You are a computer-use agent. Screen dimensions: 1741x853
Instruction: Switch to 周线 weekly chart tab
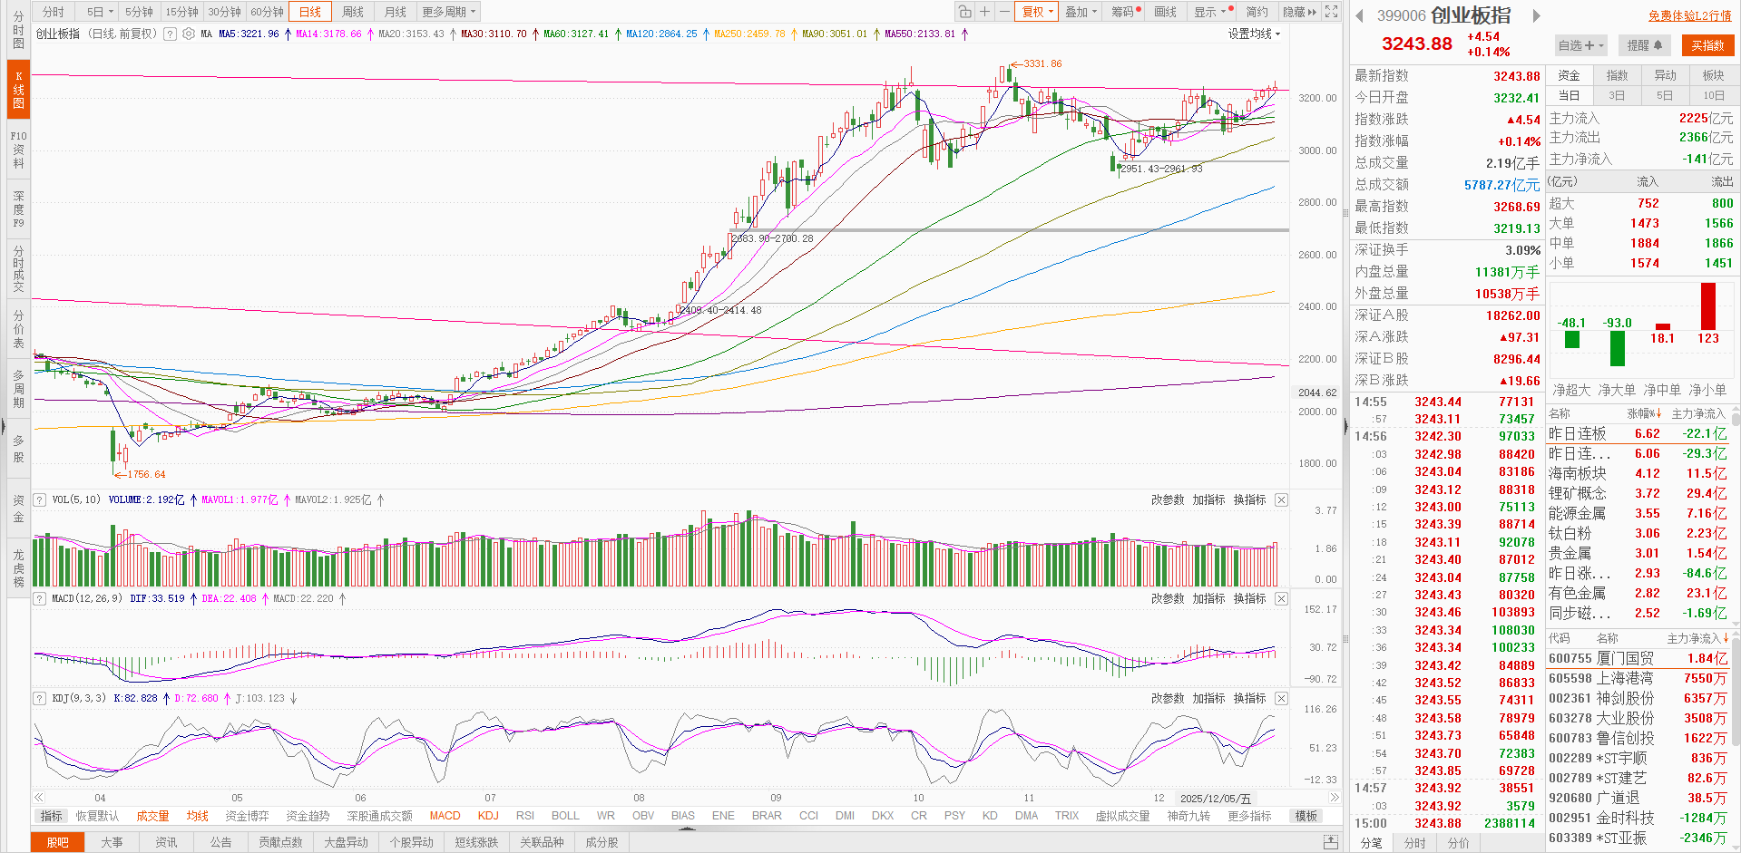353,12
